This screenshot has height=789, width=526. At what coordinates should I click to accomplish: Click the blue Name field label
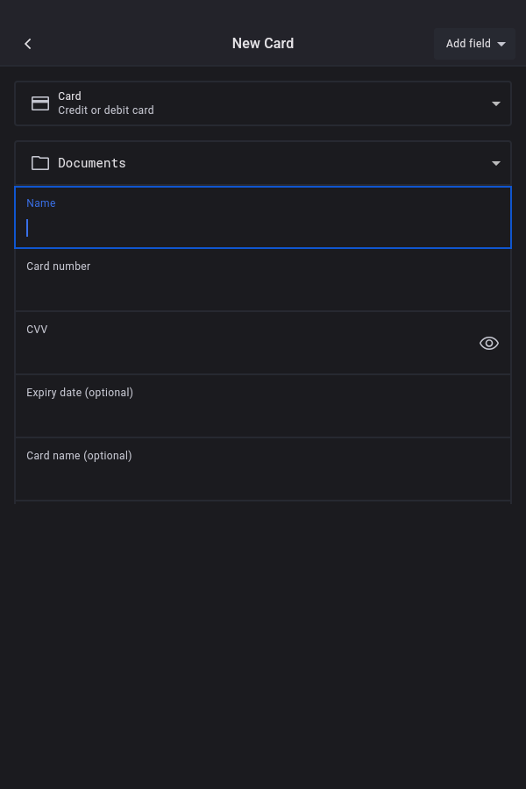click(41, 203)
